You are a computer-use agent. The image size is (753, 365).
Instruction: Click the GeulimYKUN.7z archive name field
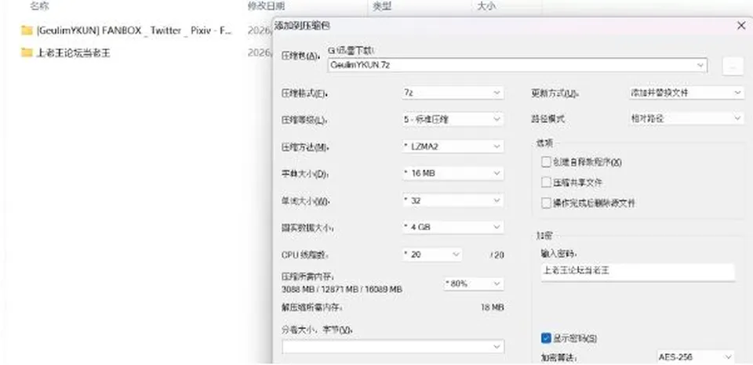(518, 65)
